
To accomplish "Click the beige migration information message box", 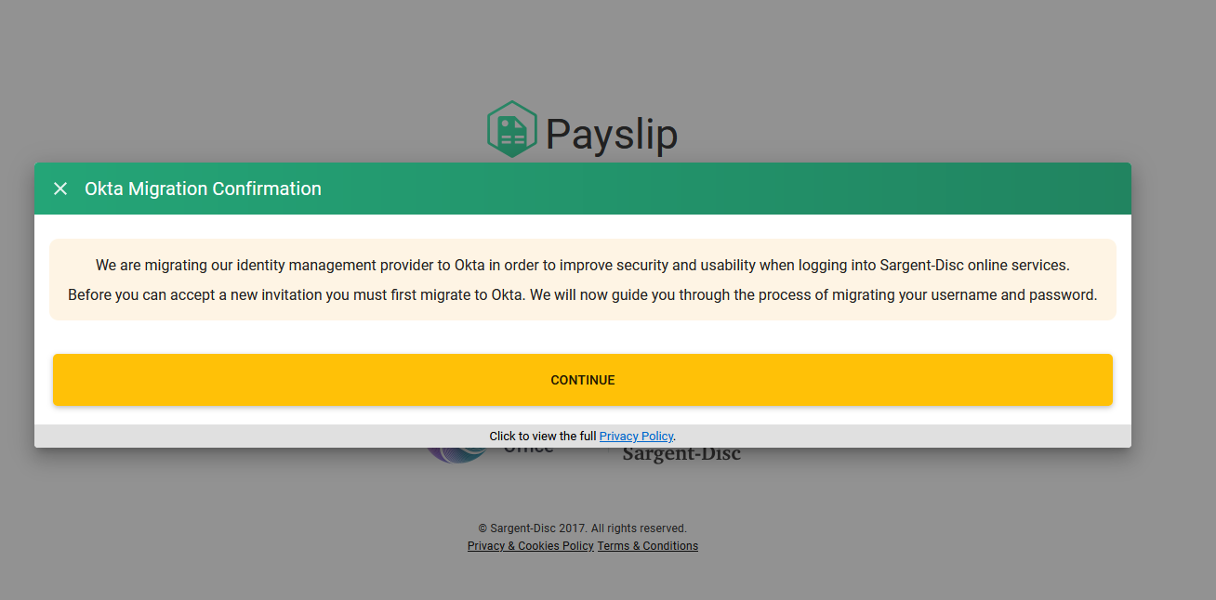I will [583, 280].
